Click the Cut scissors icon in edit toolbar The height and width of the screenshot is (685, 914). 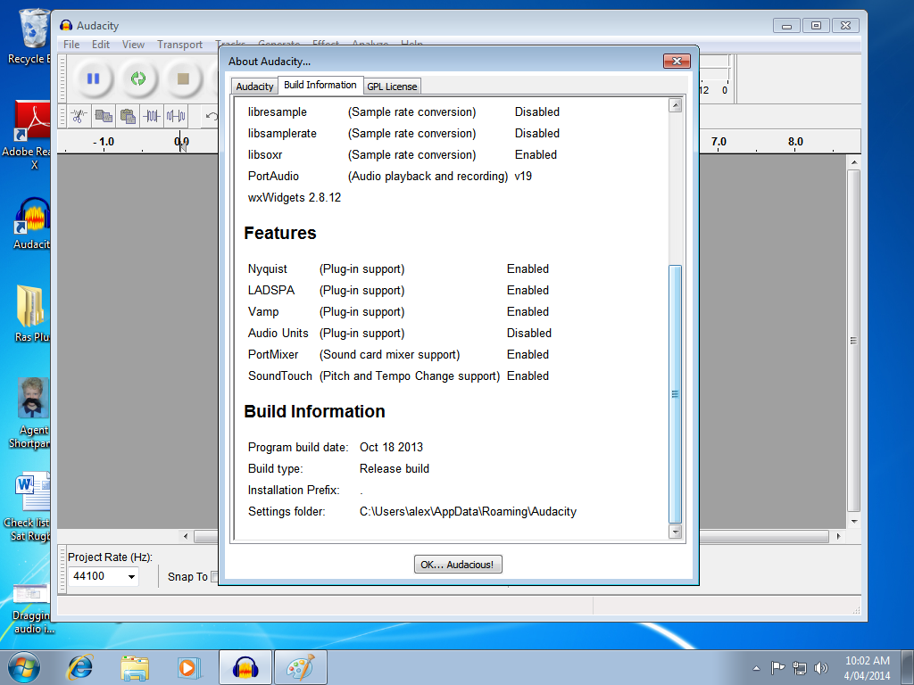79,117
